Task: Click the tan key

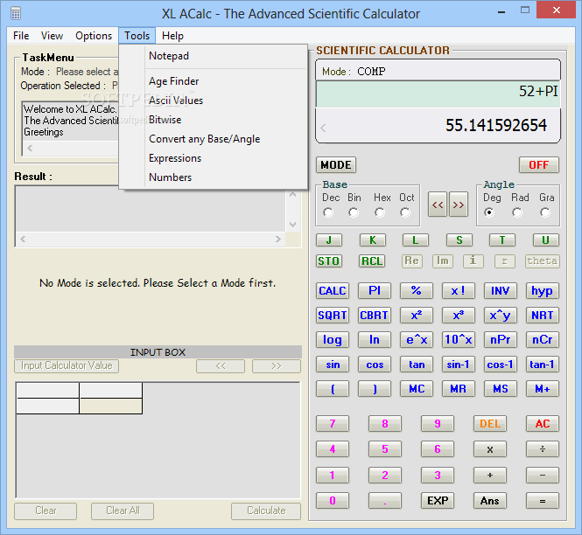Action: pyautogui.click(x=417, y=365)
